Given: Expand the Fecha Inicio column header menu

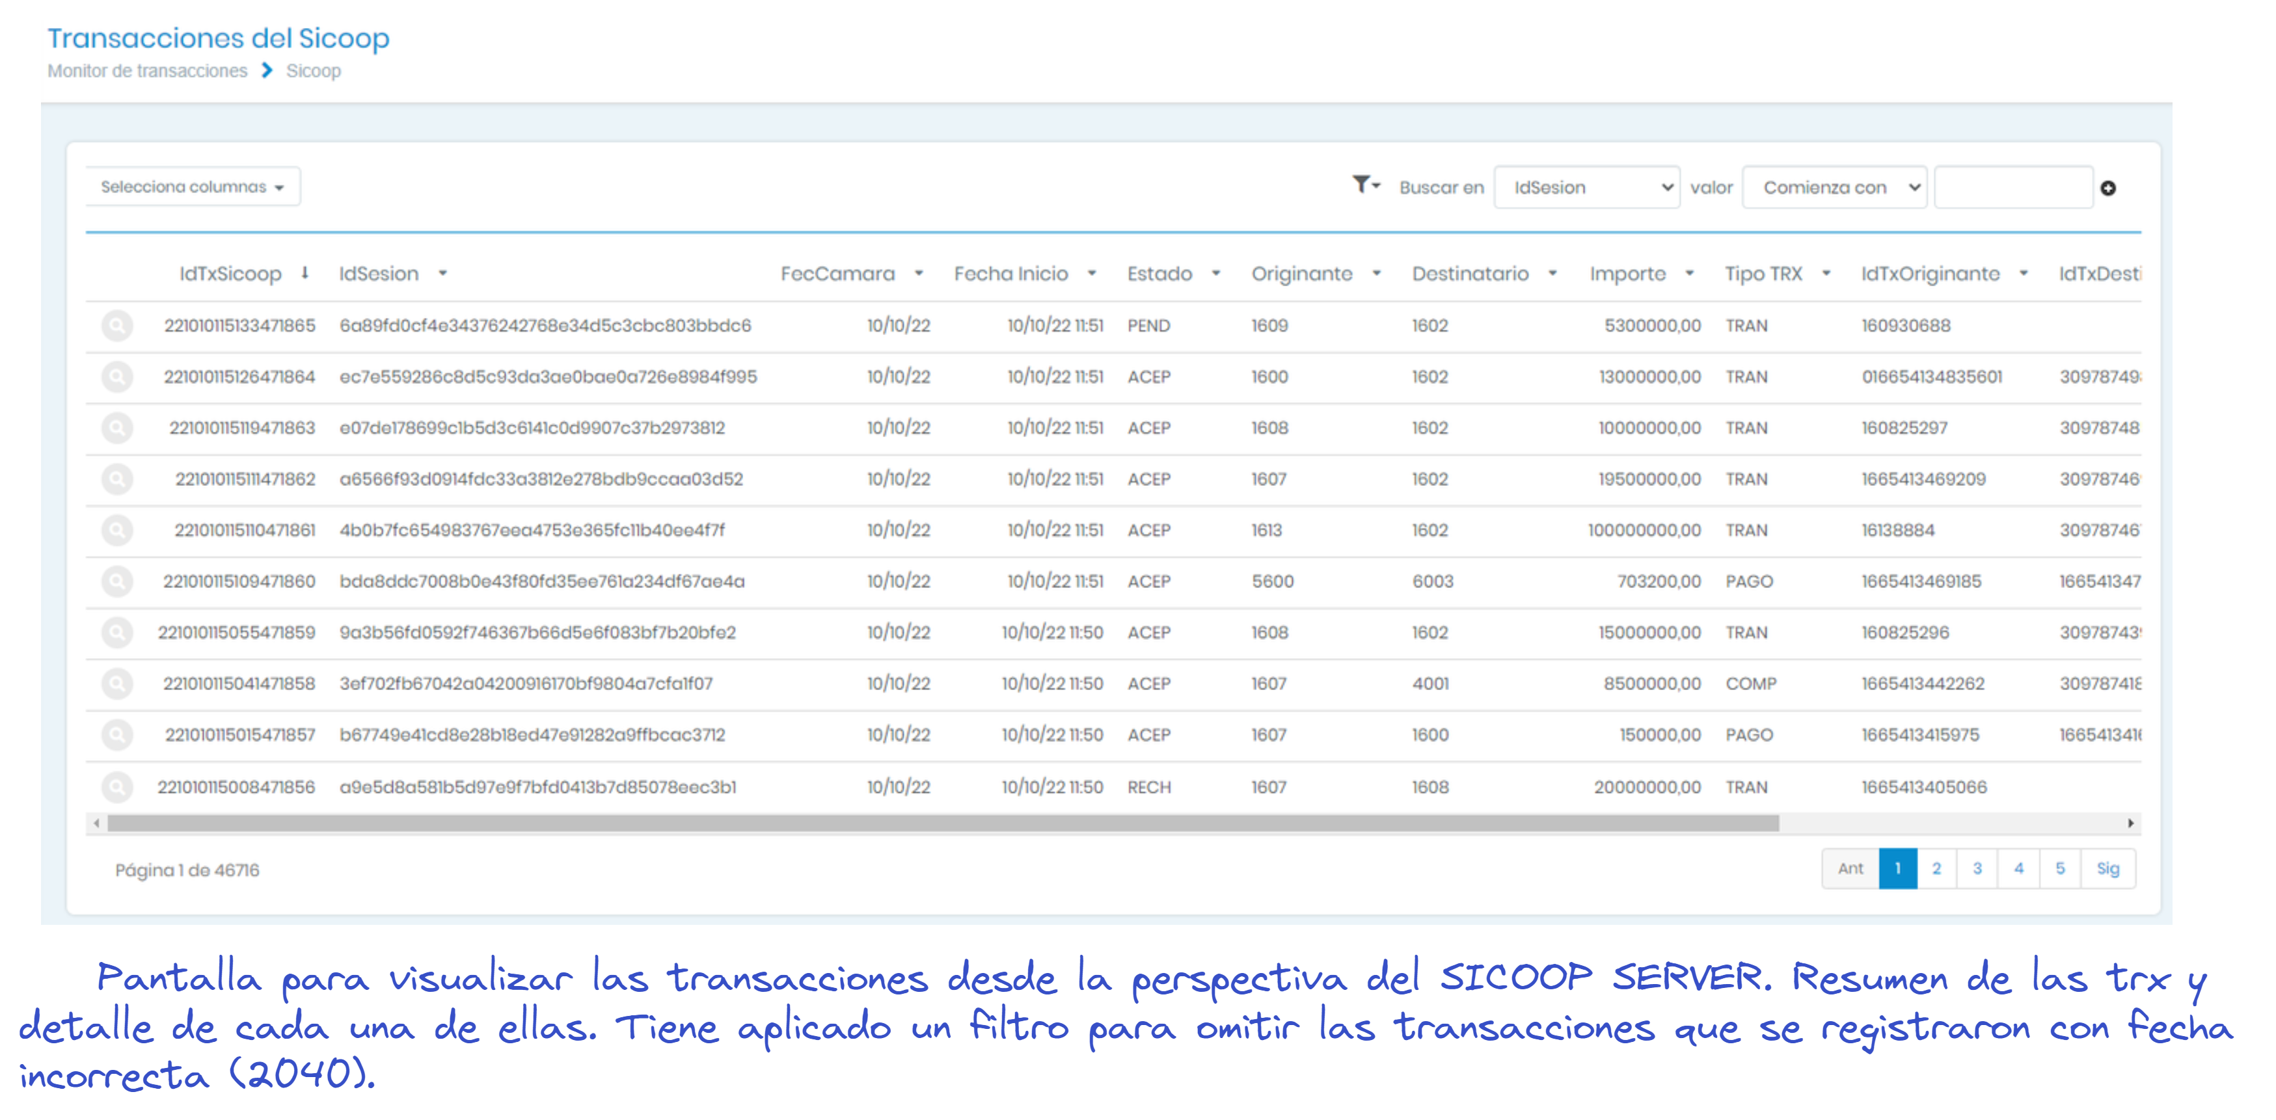Looking at the screenshot, I should [1092, 274].
